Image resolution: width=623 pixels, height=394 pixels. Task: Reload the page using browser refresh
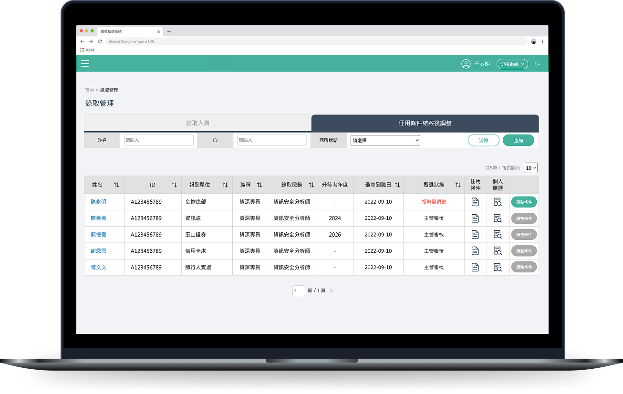[100, 41]
